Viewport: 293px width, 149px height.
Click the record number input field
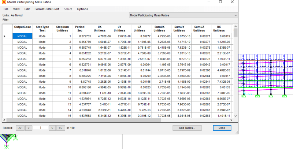(x=40, y=128)
